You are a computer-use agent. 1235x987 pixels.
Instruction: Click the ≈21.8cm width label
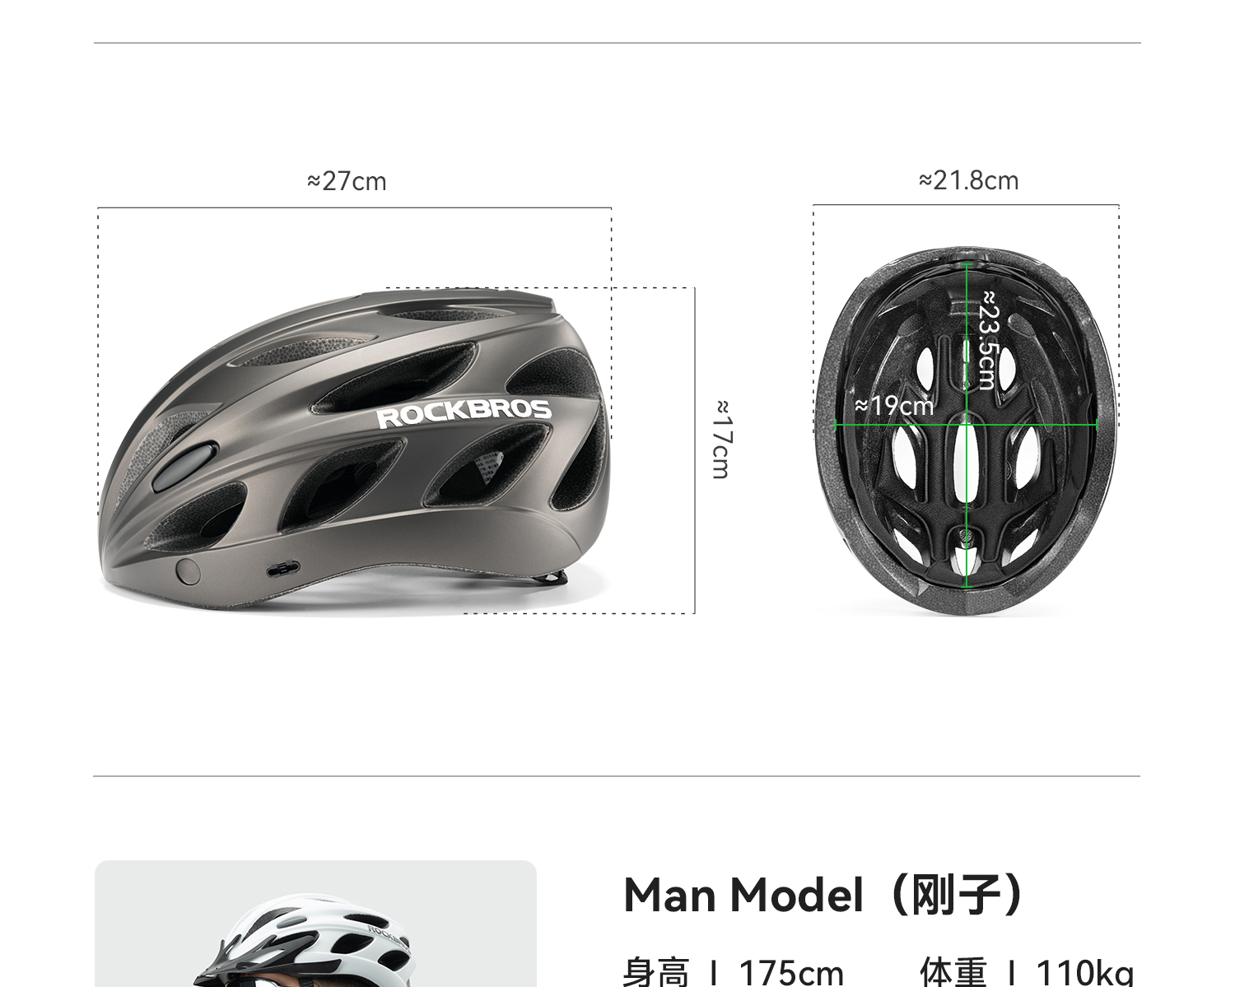(969, 180)
